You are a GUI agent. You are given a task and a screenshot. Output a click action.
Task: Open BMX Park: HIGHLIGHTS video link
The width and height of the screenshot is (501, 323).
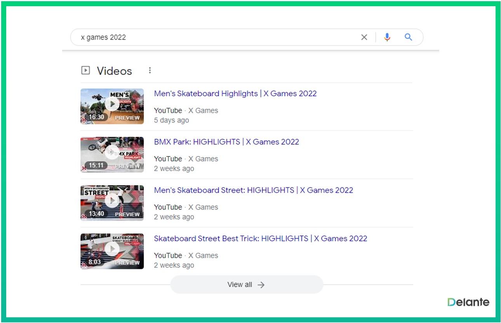click(x=226, y=142)
